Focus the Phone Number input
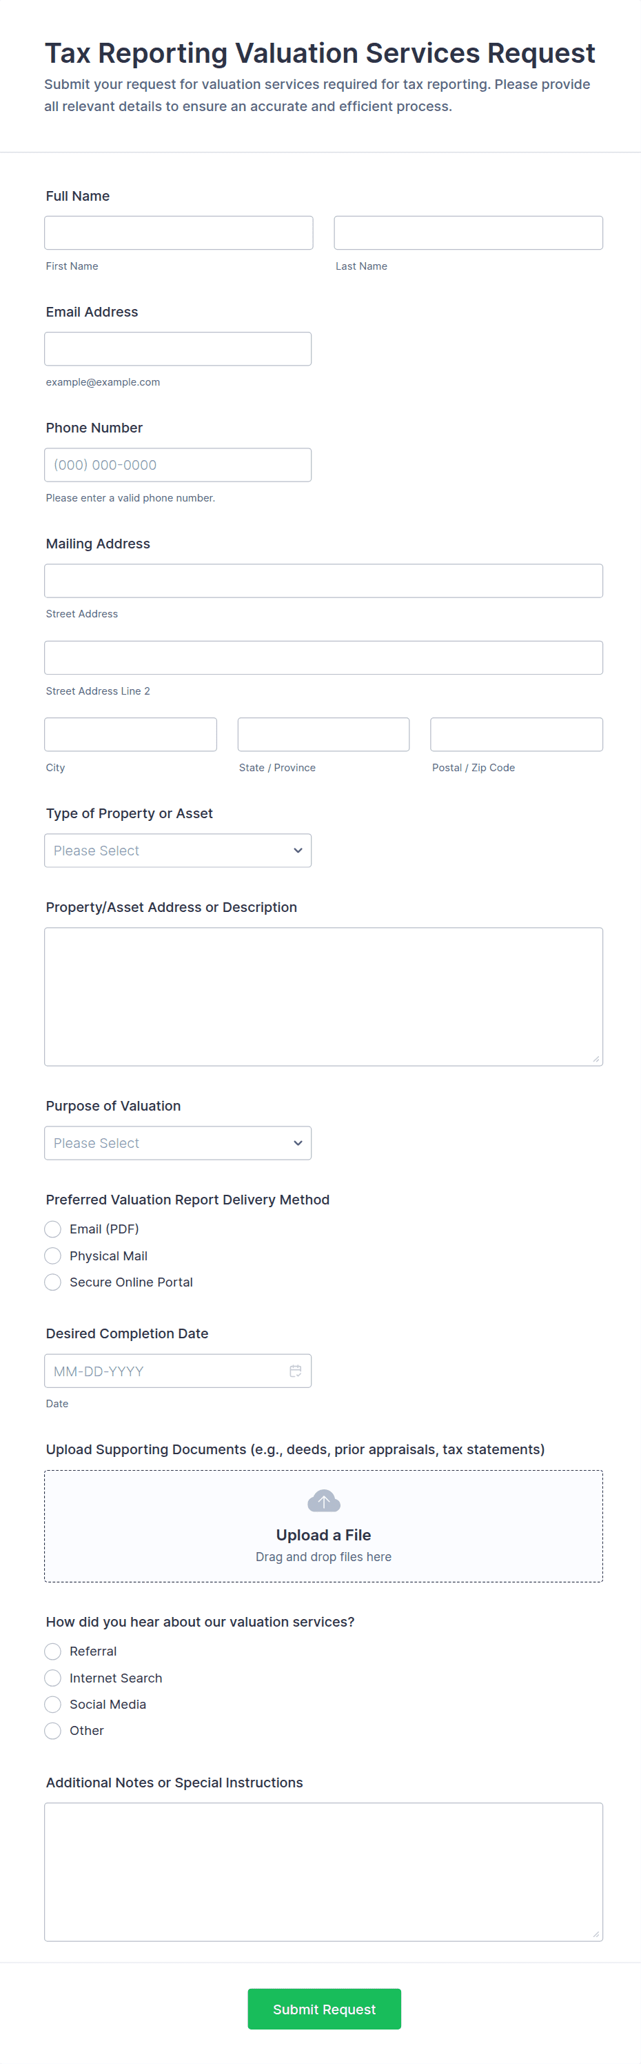Image resolution: width=641 pixels, height=2064 pixels. pyautogui.click(x=178, y=465)
